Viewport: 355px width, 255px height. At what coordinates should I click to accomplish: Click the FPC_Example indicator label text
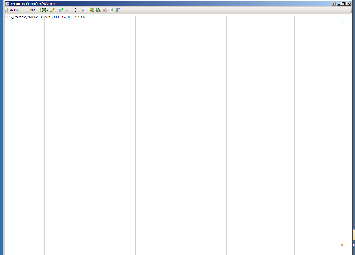(x=45, y=17)
